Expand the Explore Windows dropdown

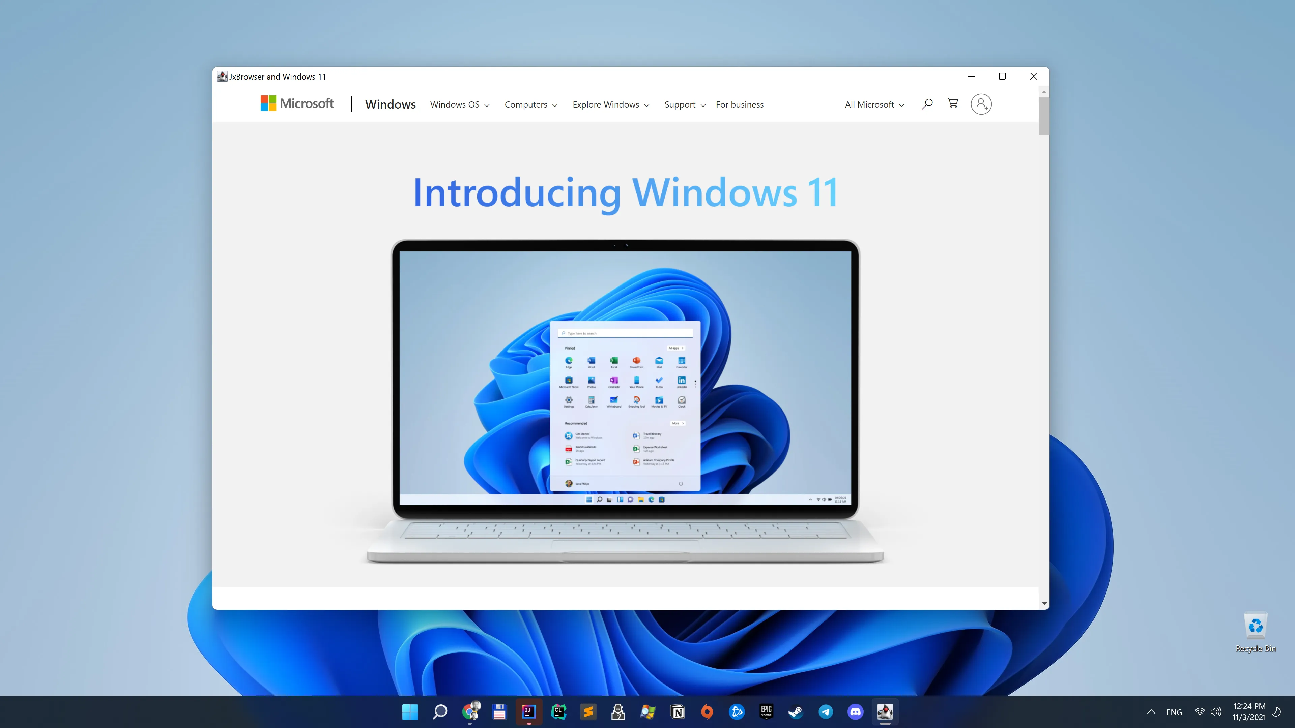click(x=611, y=104)
